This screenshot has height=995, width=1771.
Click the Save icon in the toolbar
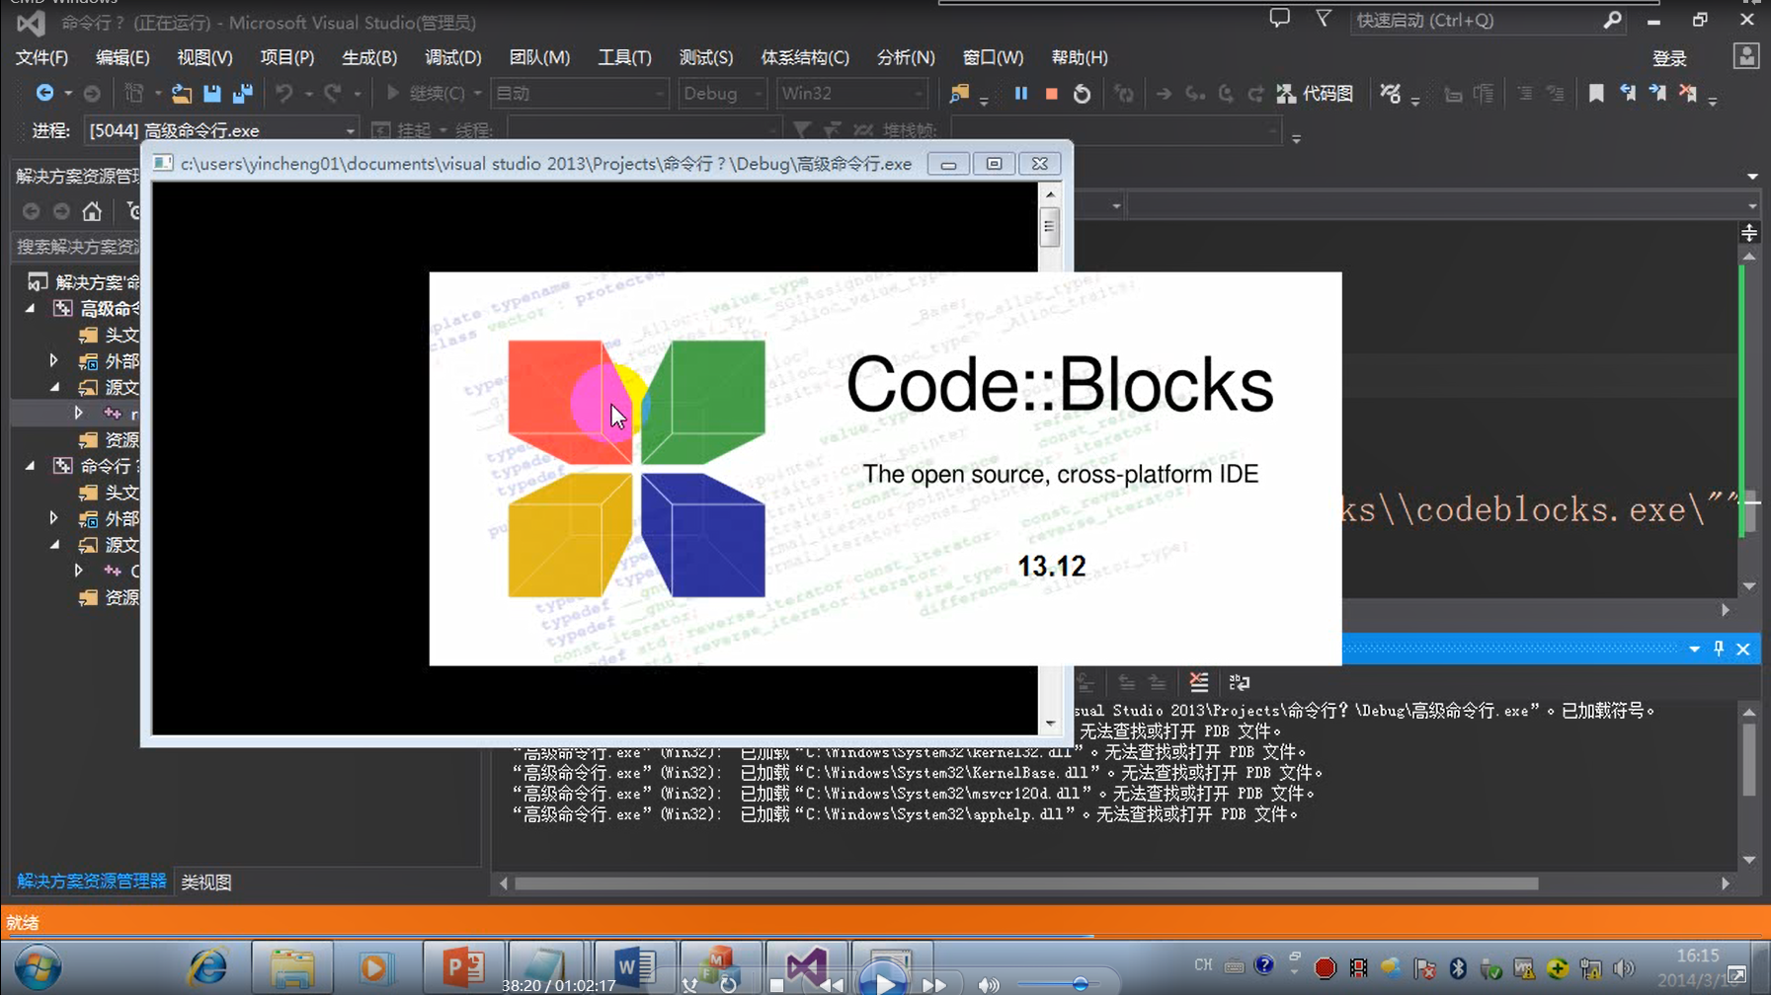211,94
